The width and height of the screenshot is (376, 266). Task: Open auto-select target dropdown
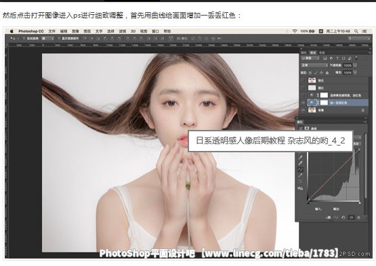[x=47, y=39]
